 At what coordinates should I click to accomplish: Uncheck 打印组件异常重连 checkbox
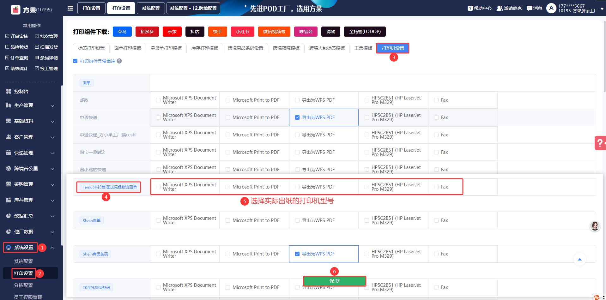tap(75, 61)
